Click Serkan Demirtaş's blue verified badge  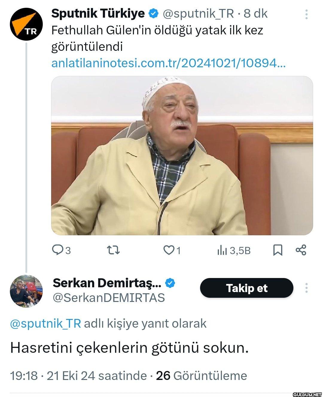point(170,283)
